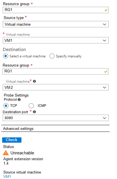This screenshot has height=179, width=117.
Task: Click the green checkmark in destination Resource group
Action: 106,72
